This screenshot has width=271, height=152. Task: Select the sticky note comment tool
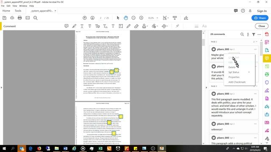coord(66,26)
